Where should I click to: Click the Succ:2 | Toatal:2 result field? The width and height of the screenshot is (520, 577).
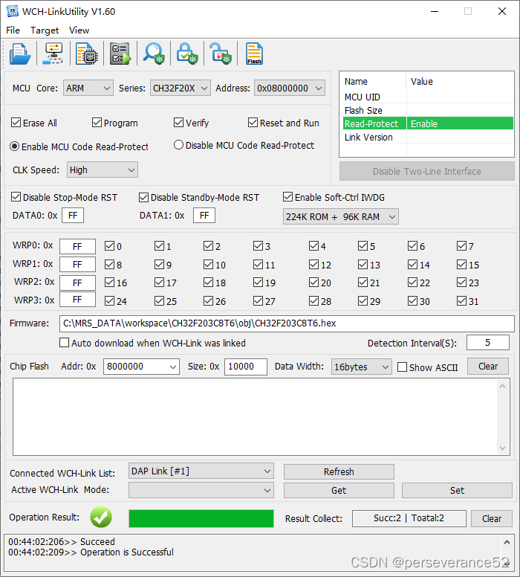point(409,518)
